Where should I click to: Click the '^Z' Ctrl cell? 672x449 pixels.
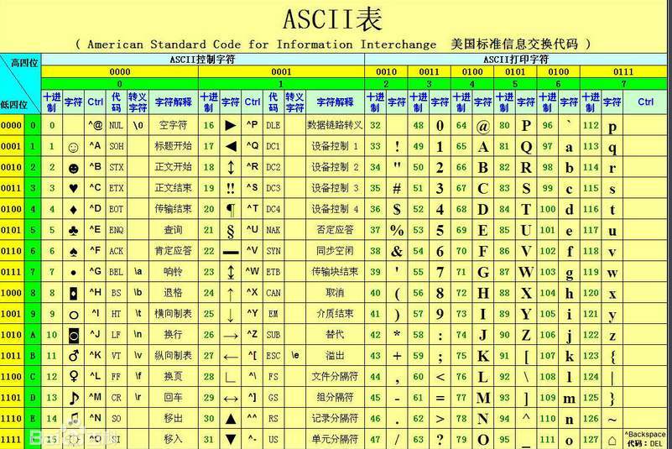[x=252, y=334]
